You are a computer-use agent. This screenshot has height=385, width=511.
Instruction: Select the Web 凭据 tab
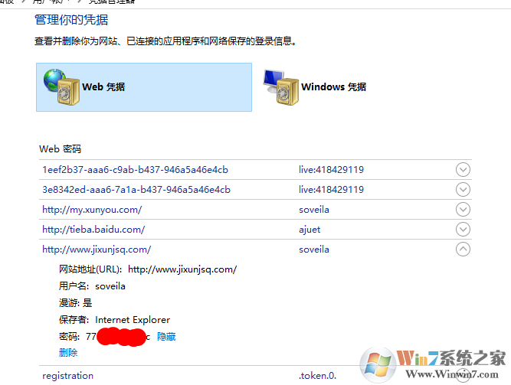(x=144, y=87)
